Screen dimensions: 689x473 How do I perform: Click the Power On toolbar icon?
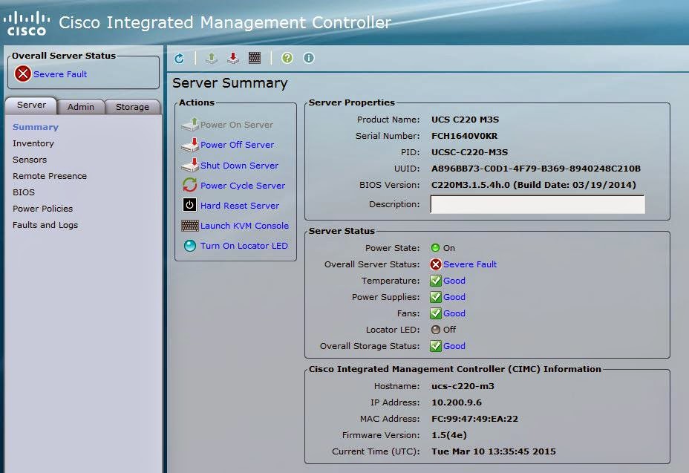click(212, 58)
